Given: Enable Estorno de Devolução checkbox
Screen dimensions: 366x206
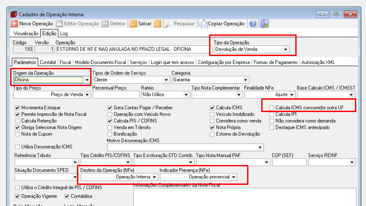Looking at the screenshot, I should (x=212, y=134).
